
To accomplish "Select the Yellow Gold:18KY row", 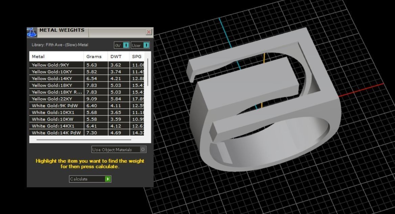I will (87, 85).
